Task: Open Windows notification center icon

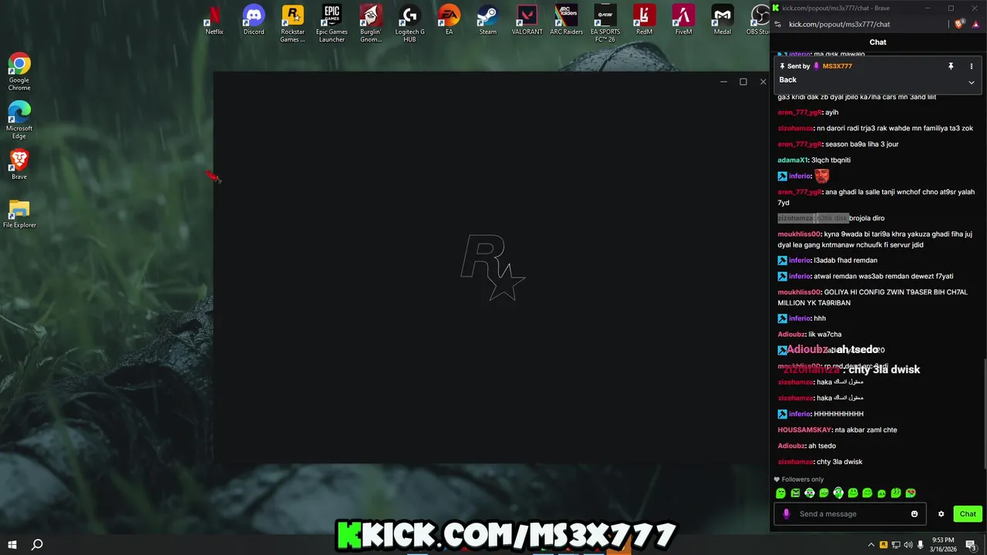Action: 972,545
